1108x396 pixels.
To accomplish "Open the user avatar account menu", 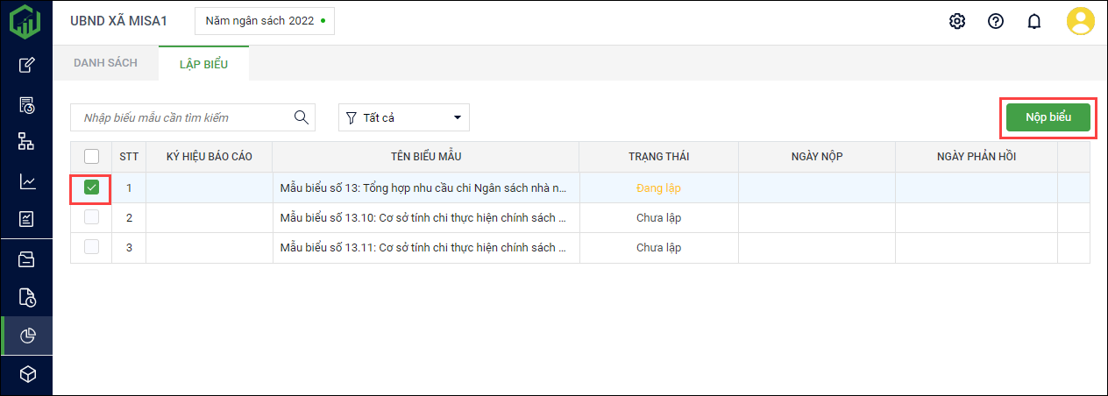I will [x=1080, y=21].
